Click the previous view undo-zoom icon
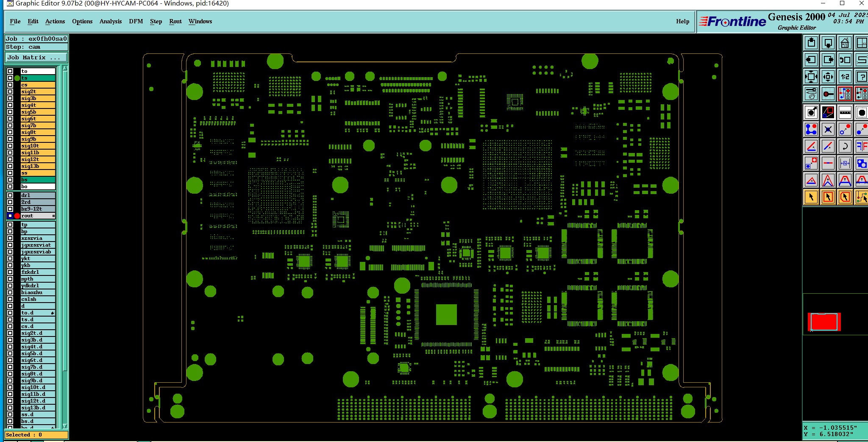The image size is (868, 442). pyautogui.click(x=845, y=60)
